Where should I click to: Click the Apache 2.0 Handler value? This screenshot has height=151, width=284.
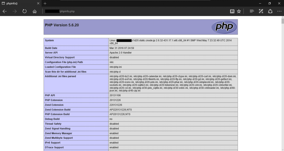(120, 53)
